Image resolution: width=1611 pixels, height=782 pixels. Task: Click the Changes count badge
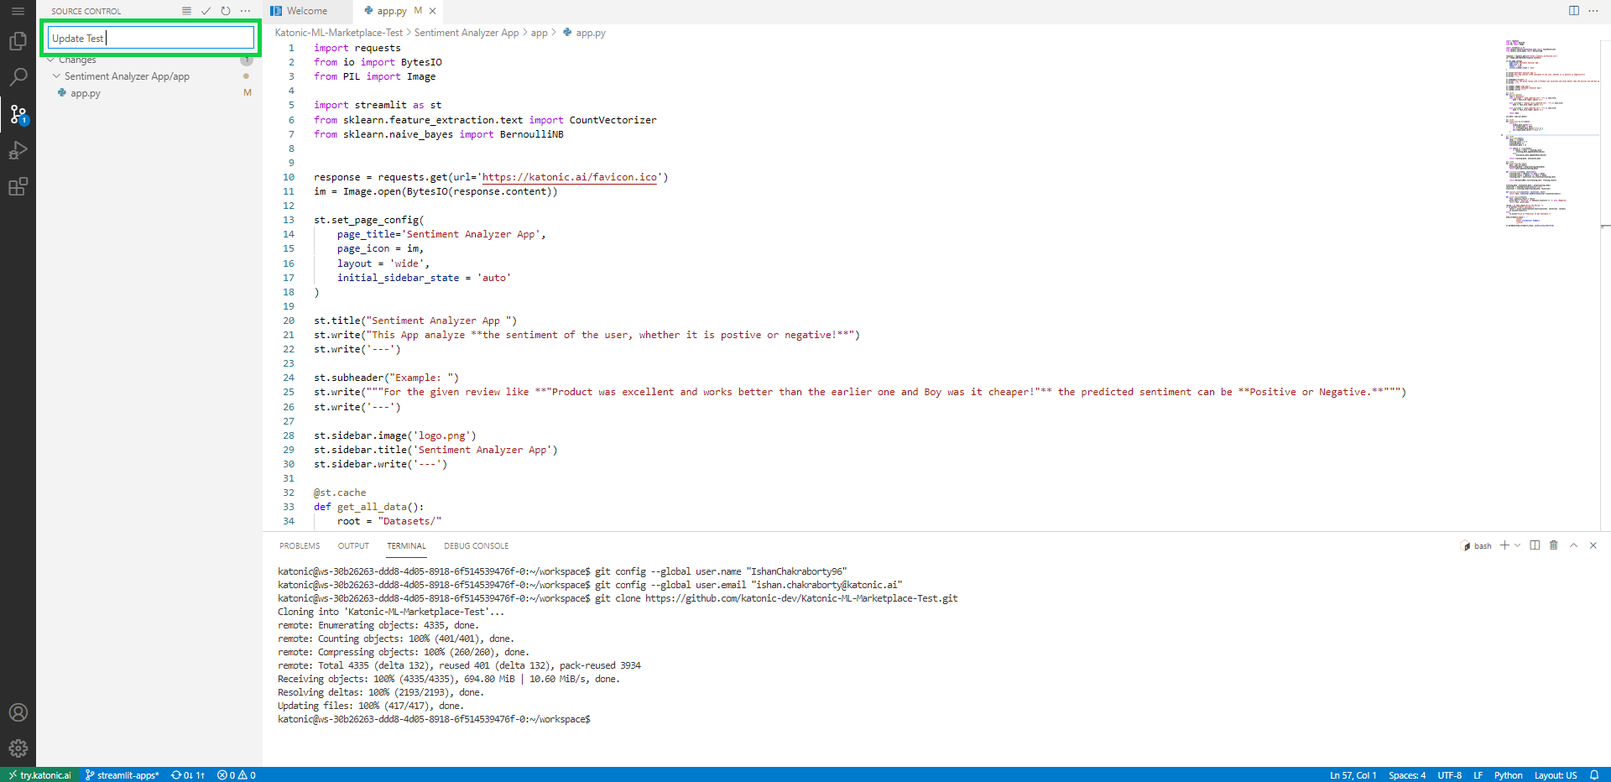(x=247, y=60)
